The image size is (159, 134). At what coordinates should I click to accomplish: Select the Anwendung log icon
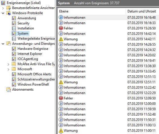tap(14, 18)
